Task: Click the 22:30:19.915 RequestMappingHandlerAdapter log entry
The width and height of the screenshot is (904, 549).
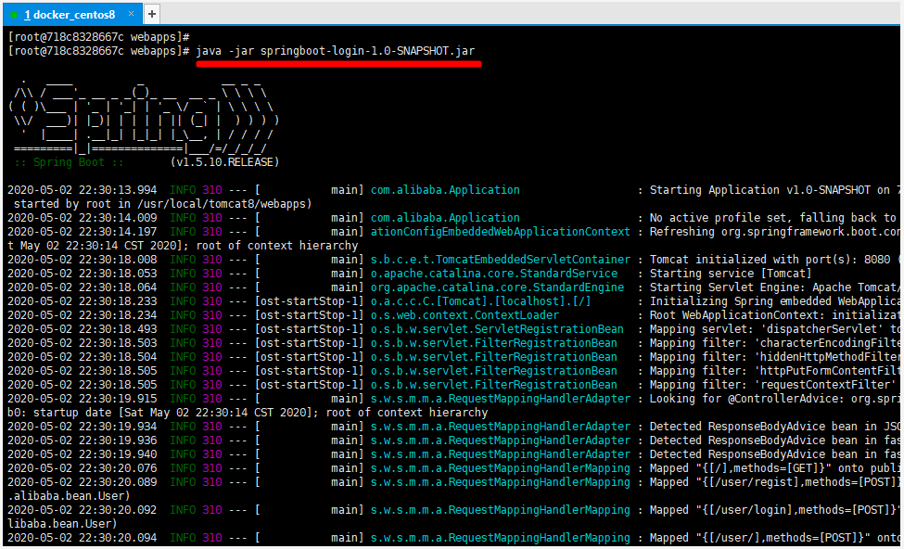Action: [x=453, y=399]
